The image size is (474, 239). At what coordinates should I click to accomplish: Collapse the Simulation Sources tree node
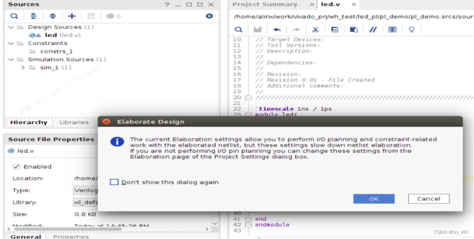11,59
